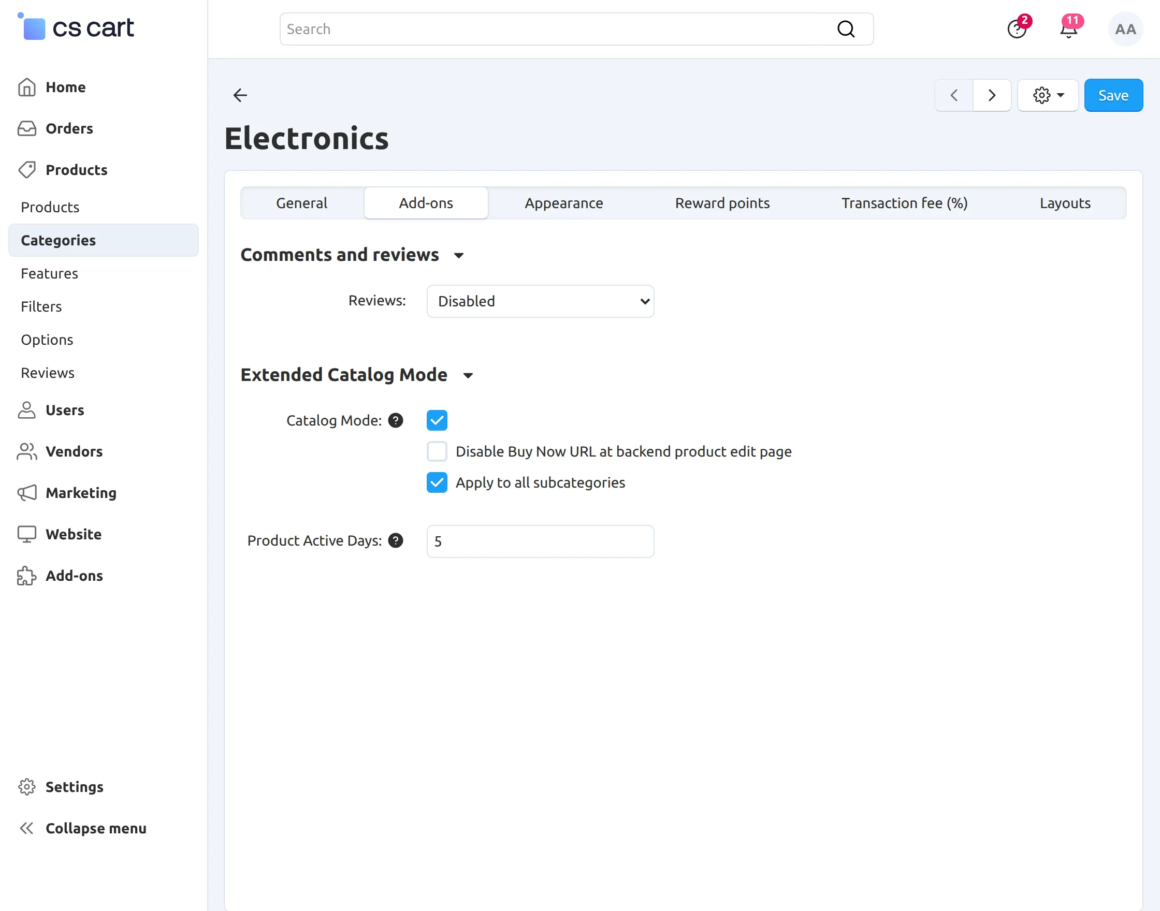Viewport: 1160px width, 911px height.
Task: Open the Transaction fee (%) tab
Action: point(904,203)
